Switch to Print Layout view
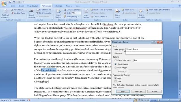The image size is (181, 102). click(x=136, y=100)
